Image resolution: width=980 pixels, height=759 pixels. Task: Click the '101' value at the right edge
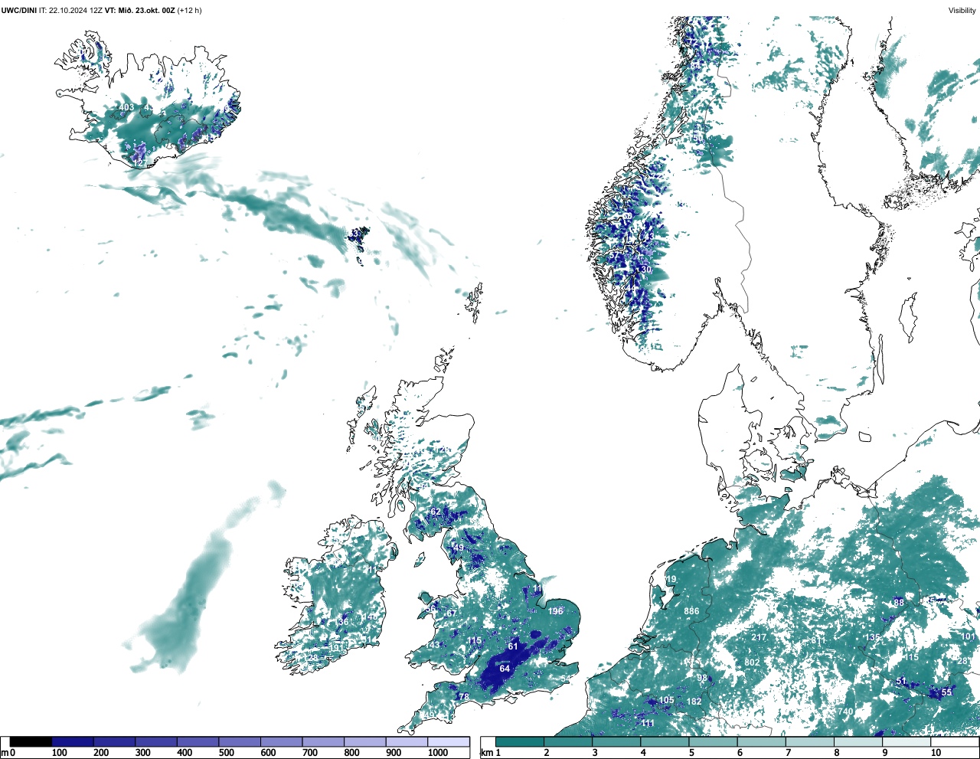[x=968, y=637]
